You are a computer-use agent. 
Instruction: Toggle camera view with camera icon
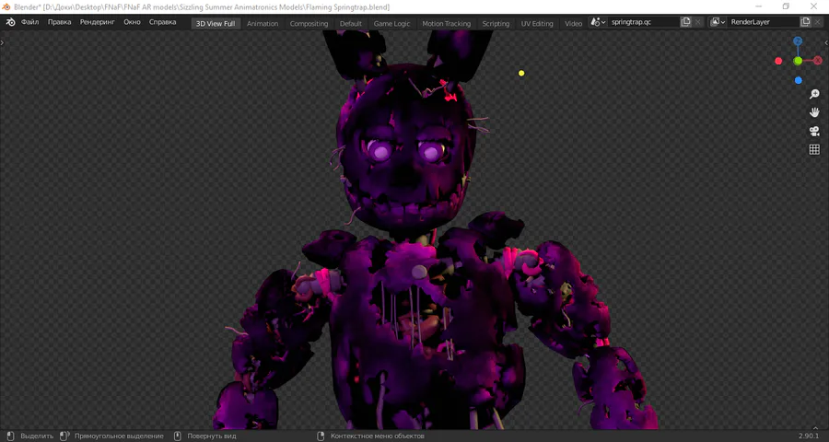(815, 131)
